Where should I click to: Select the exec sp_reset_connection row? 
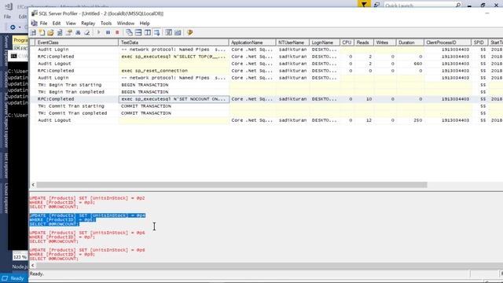click(266, 71)
